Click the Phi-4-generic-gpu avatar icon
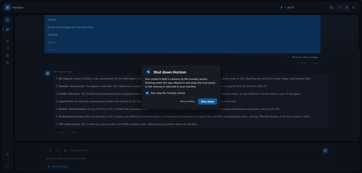Viewport: 362px width, 173px height. coord(48,73)
